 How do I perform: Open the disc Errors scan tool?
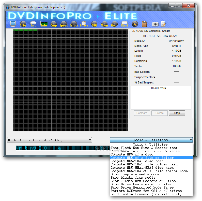coord(74,24)
